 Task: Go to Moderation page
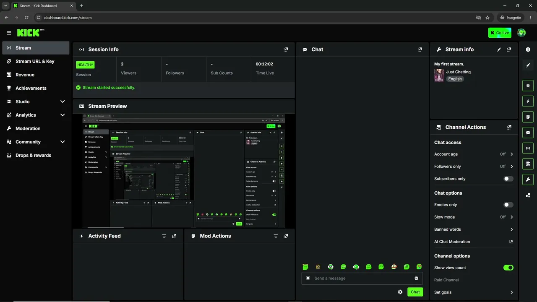pyautogui.click(x=36, y=128)
